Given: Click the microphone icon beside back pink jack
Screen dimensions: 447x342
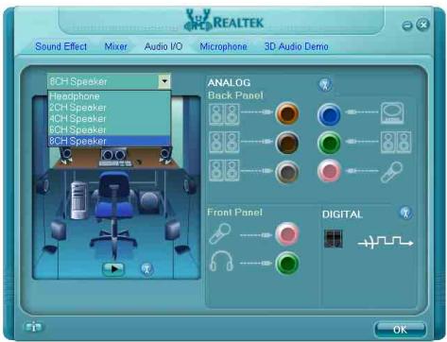Looking at the screenshot, I should [x=391, y=172].
